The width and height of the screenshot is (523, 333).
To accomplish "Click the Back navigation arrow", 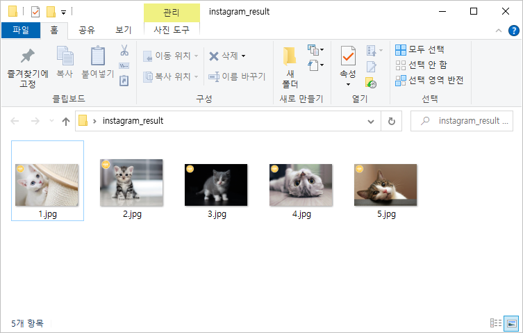I will [x=15, y=121].
